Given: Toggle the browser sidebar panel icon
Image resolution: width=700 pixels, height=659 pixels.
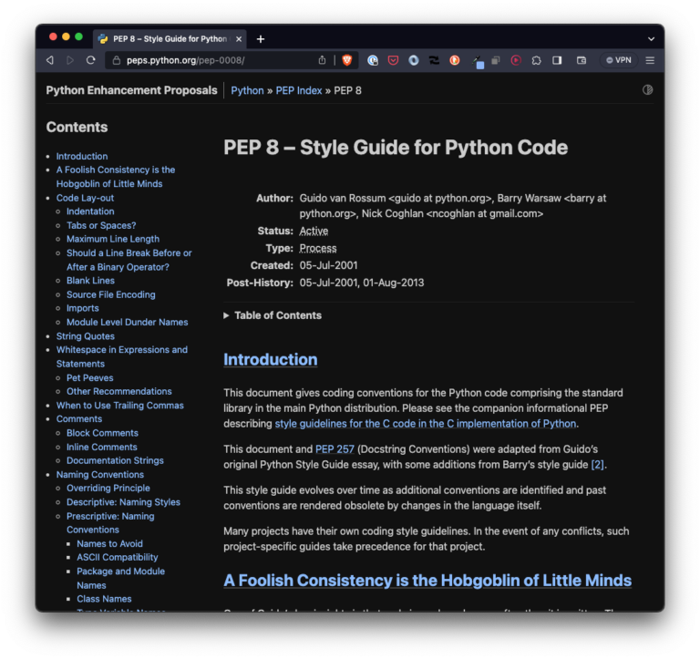Looking at the screenshot, I should coord(557,60).
